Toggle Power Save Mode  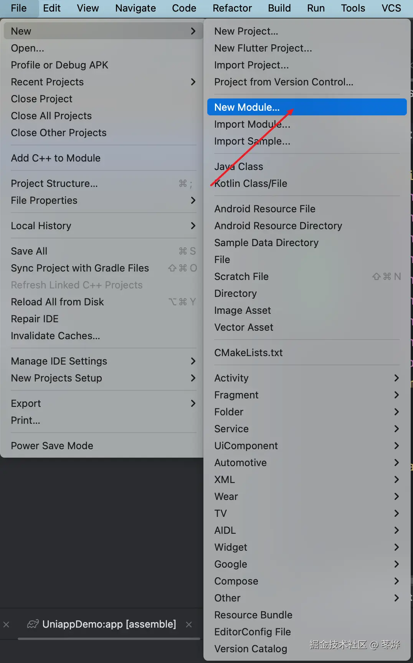tap(52, 446)
